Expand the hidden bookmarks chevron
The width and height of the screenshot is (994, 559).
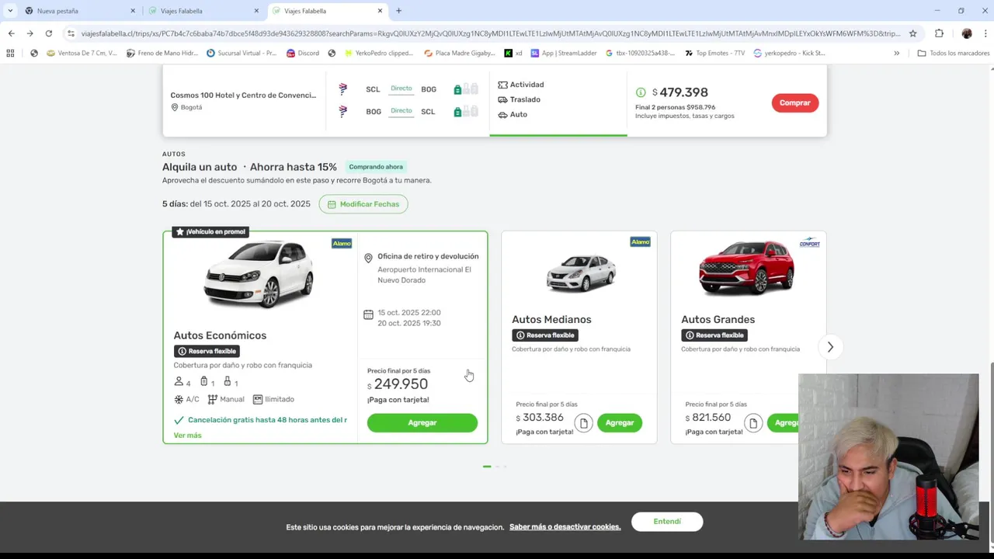[x=896, y=53]
